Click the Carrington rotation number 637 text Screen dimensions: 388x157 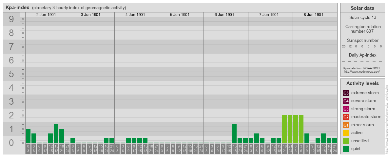click(363, 29)
